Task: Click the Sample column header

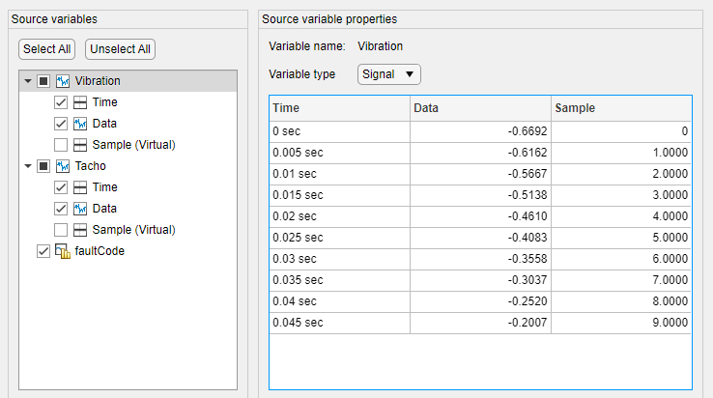Action: [x=621, y=108]
